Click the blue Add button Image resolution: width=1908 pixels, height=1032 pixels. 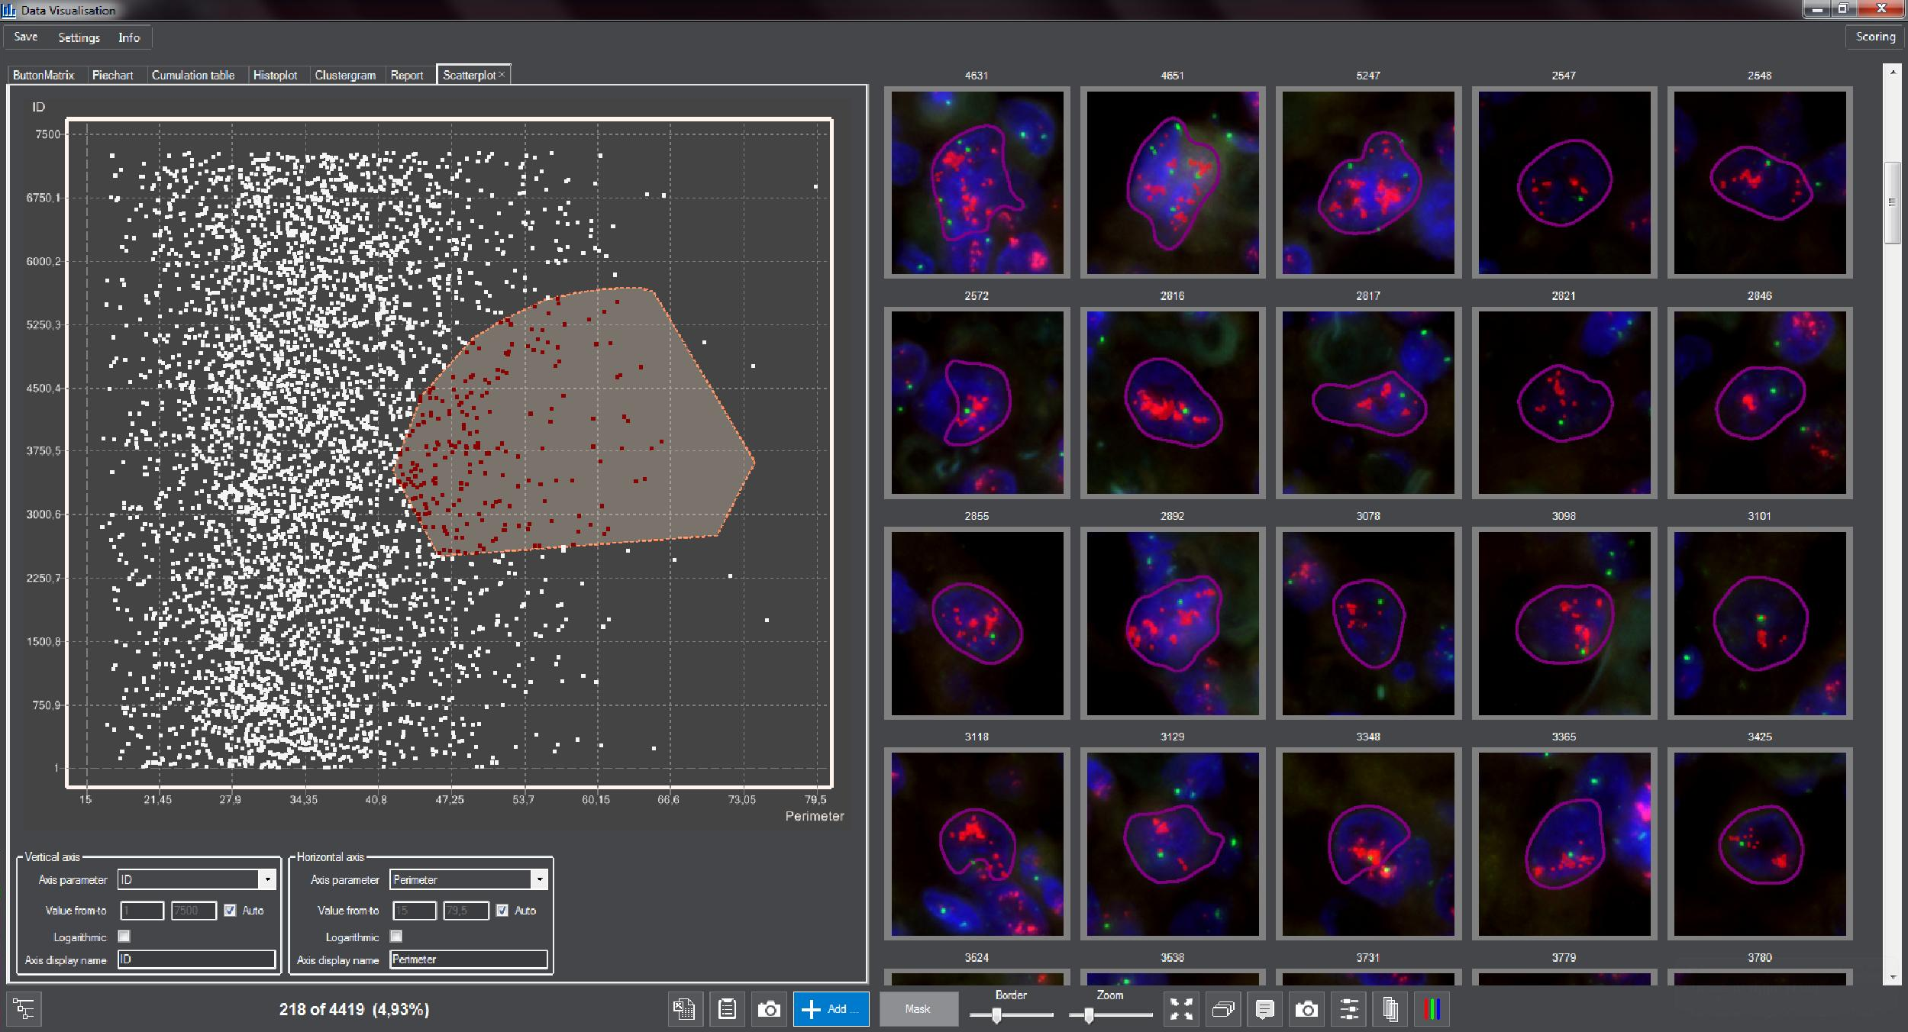831,1009
